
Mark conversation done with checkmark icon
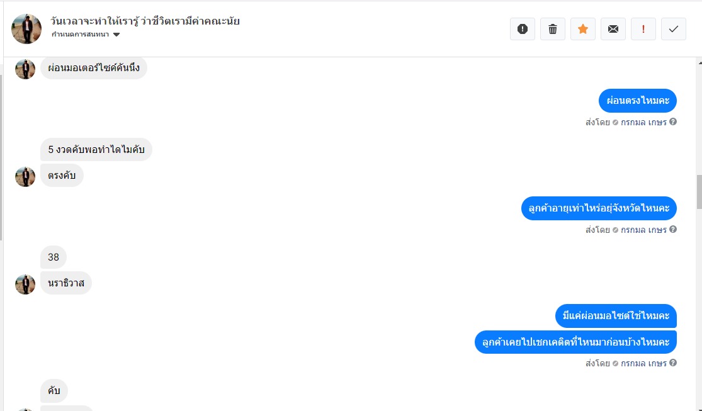pos(673,29)
